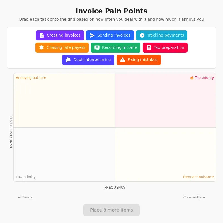Click the copy icon on Duplicate/recurring

click(x=68, y=60)
